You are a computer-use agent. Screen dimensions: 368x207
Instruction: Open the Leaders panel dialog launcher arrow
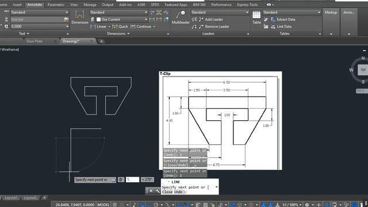[248, 34]
